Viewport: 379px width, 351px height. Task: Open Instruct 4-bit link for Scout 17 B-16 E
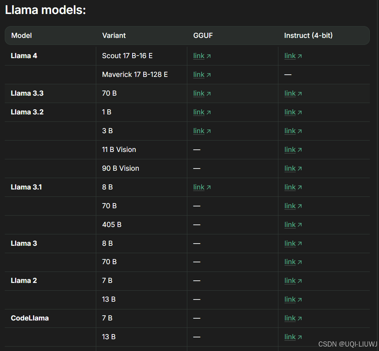click(x=293, y=56)
